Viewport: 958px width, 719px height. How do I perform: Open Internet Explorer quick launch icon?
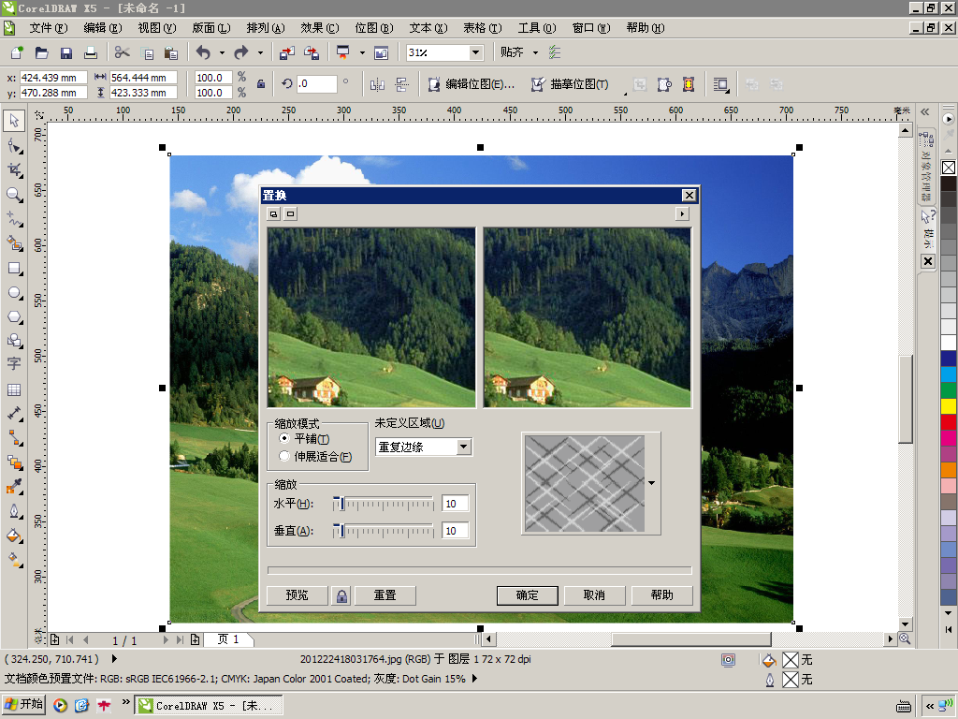(x=82, y=706)
